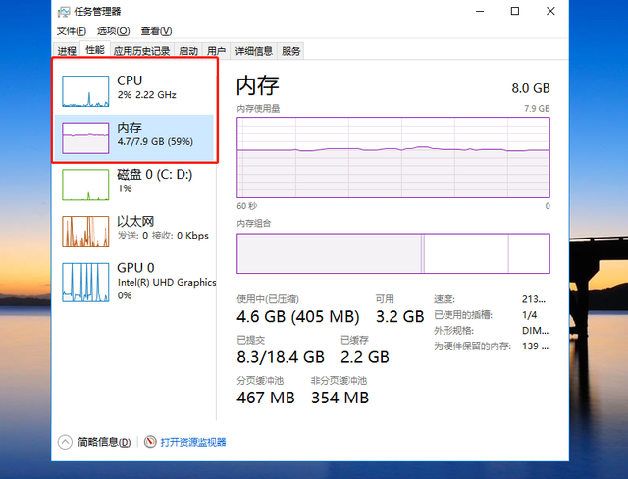Screen dimensions: 628x479
Task: Click the 简略信息 text button
Action: (102, 442)
